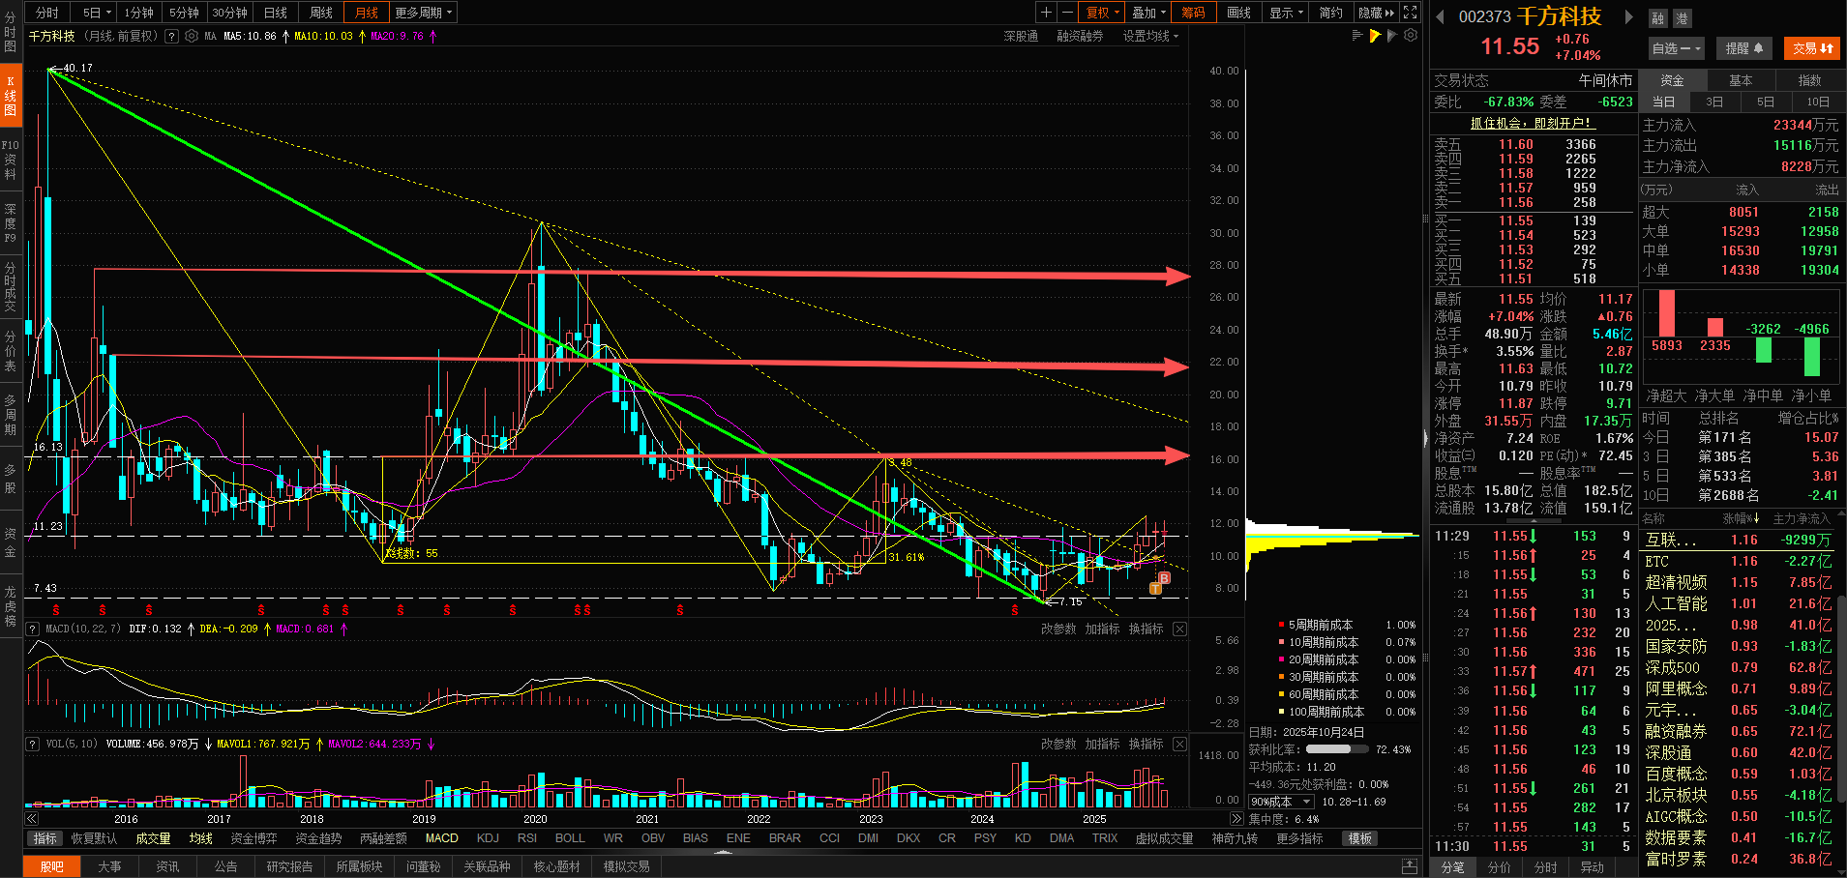Click the export icon in the bottom tab bar
1847x878 pixels.
tap(1410, 866)
